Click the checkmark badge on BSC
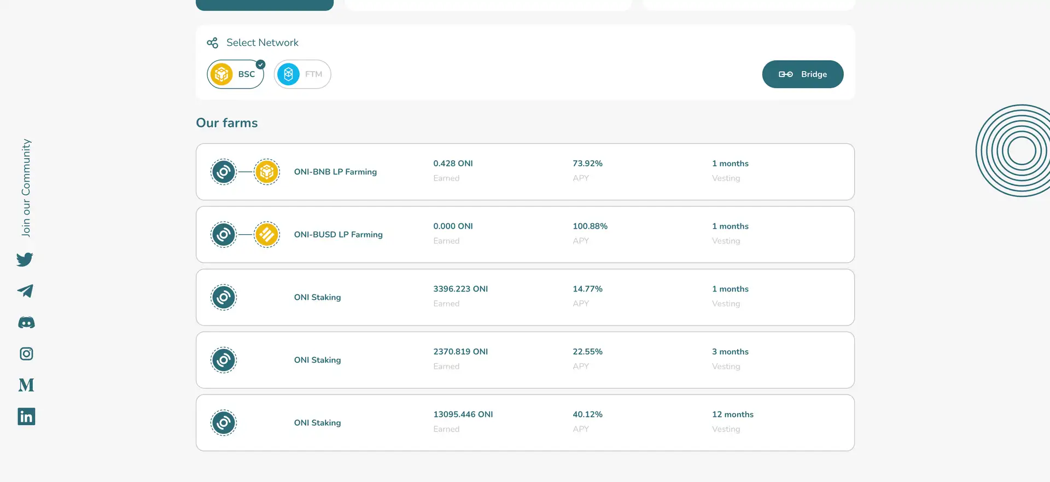 pyautogui.click(x=261, y=65)
